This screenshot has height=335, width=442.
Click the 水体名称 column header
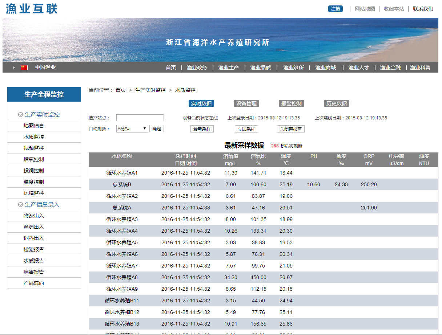coord(122,156)
